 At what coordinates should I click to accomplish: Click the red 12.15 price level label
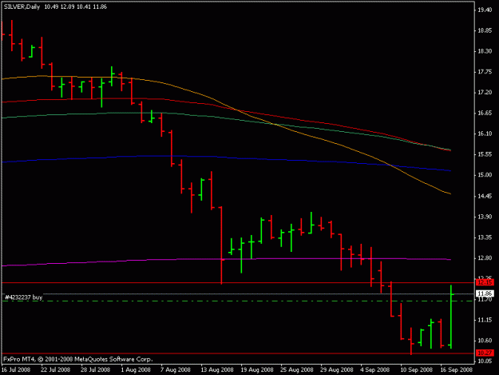485,282
